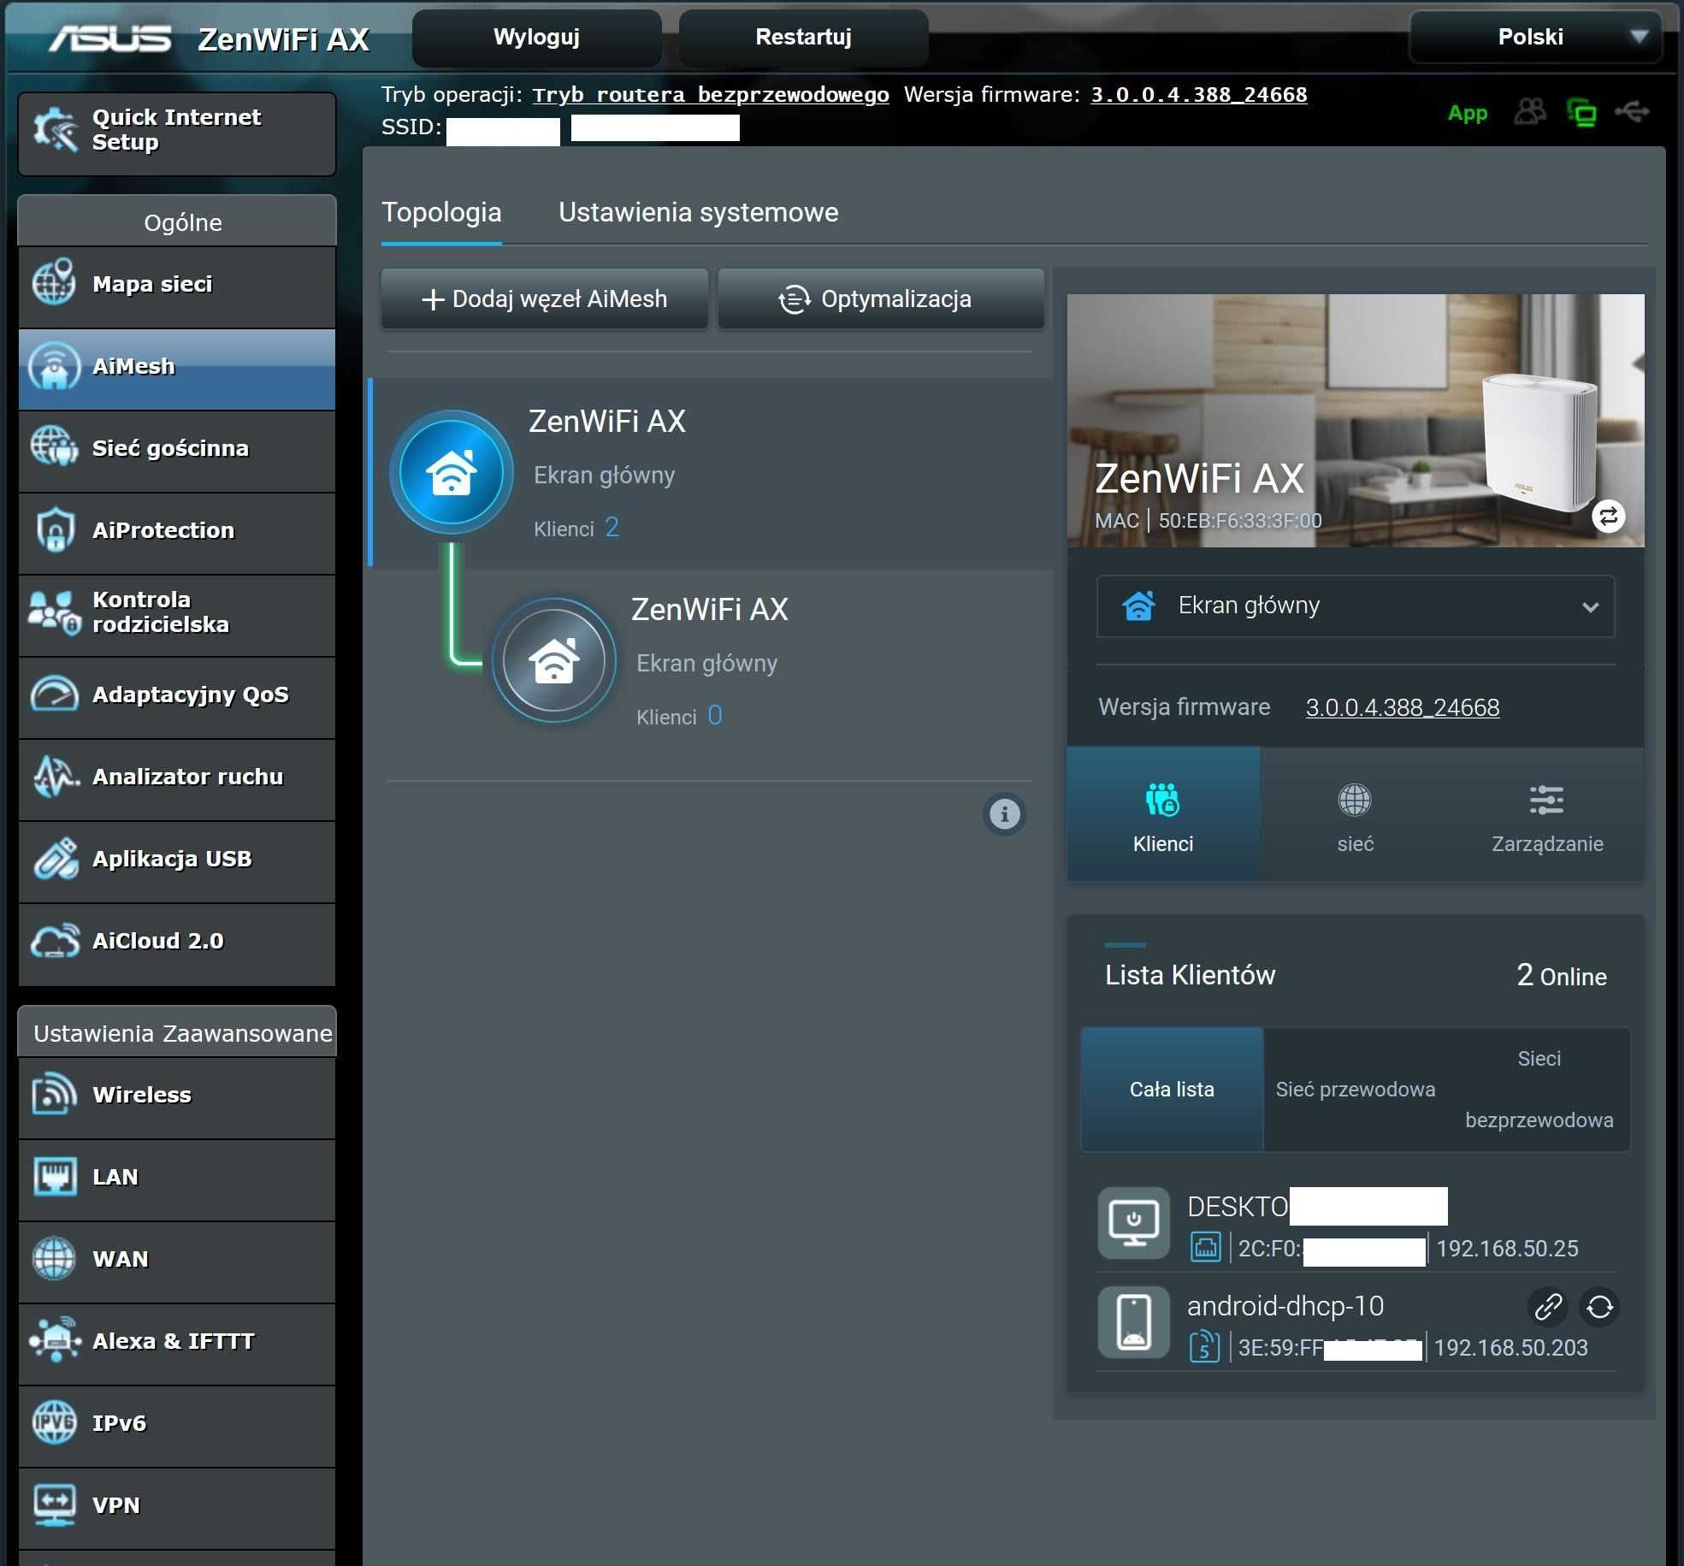Expand the Ekran główny location dropdown
The height and width of the screenshot is (1566, 1684).
click(1356, 606)
